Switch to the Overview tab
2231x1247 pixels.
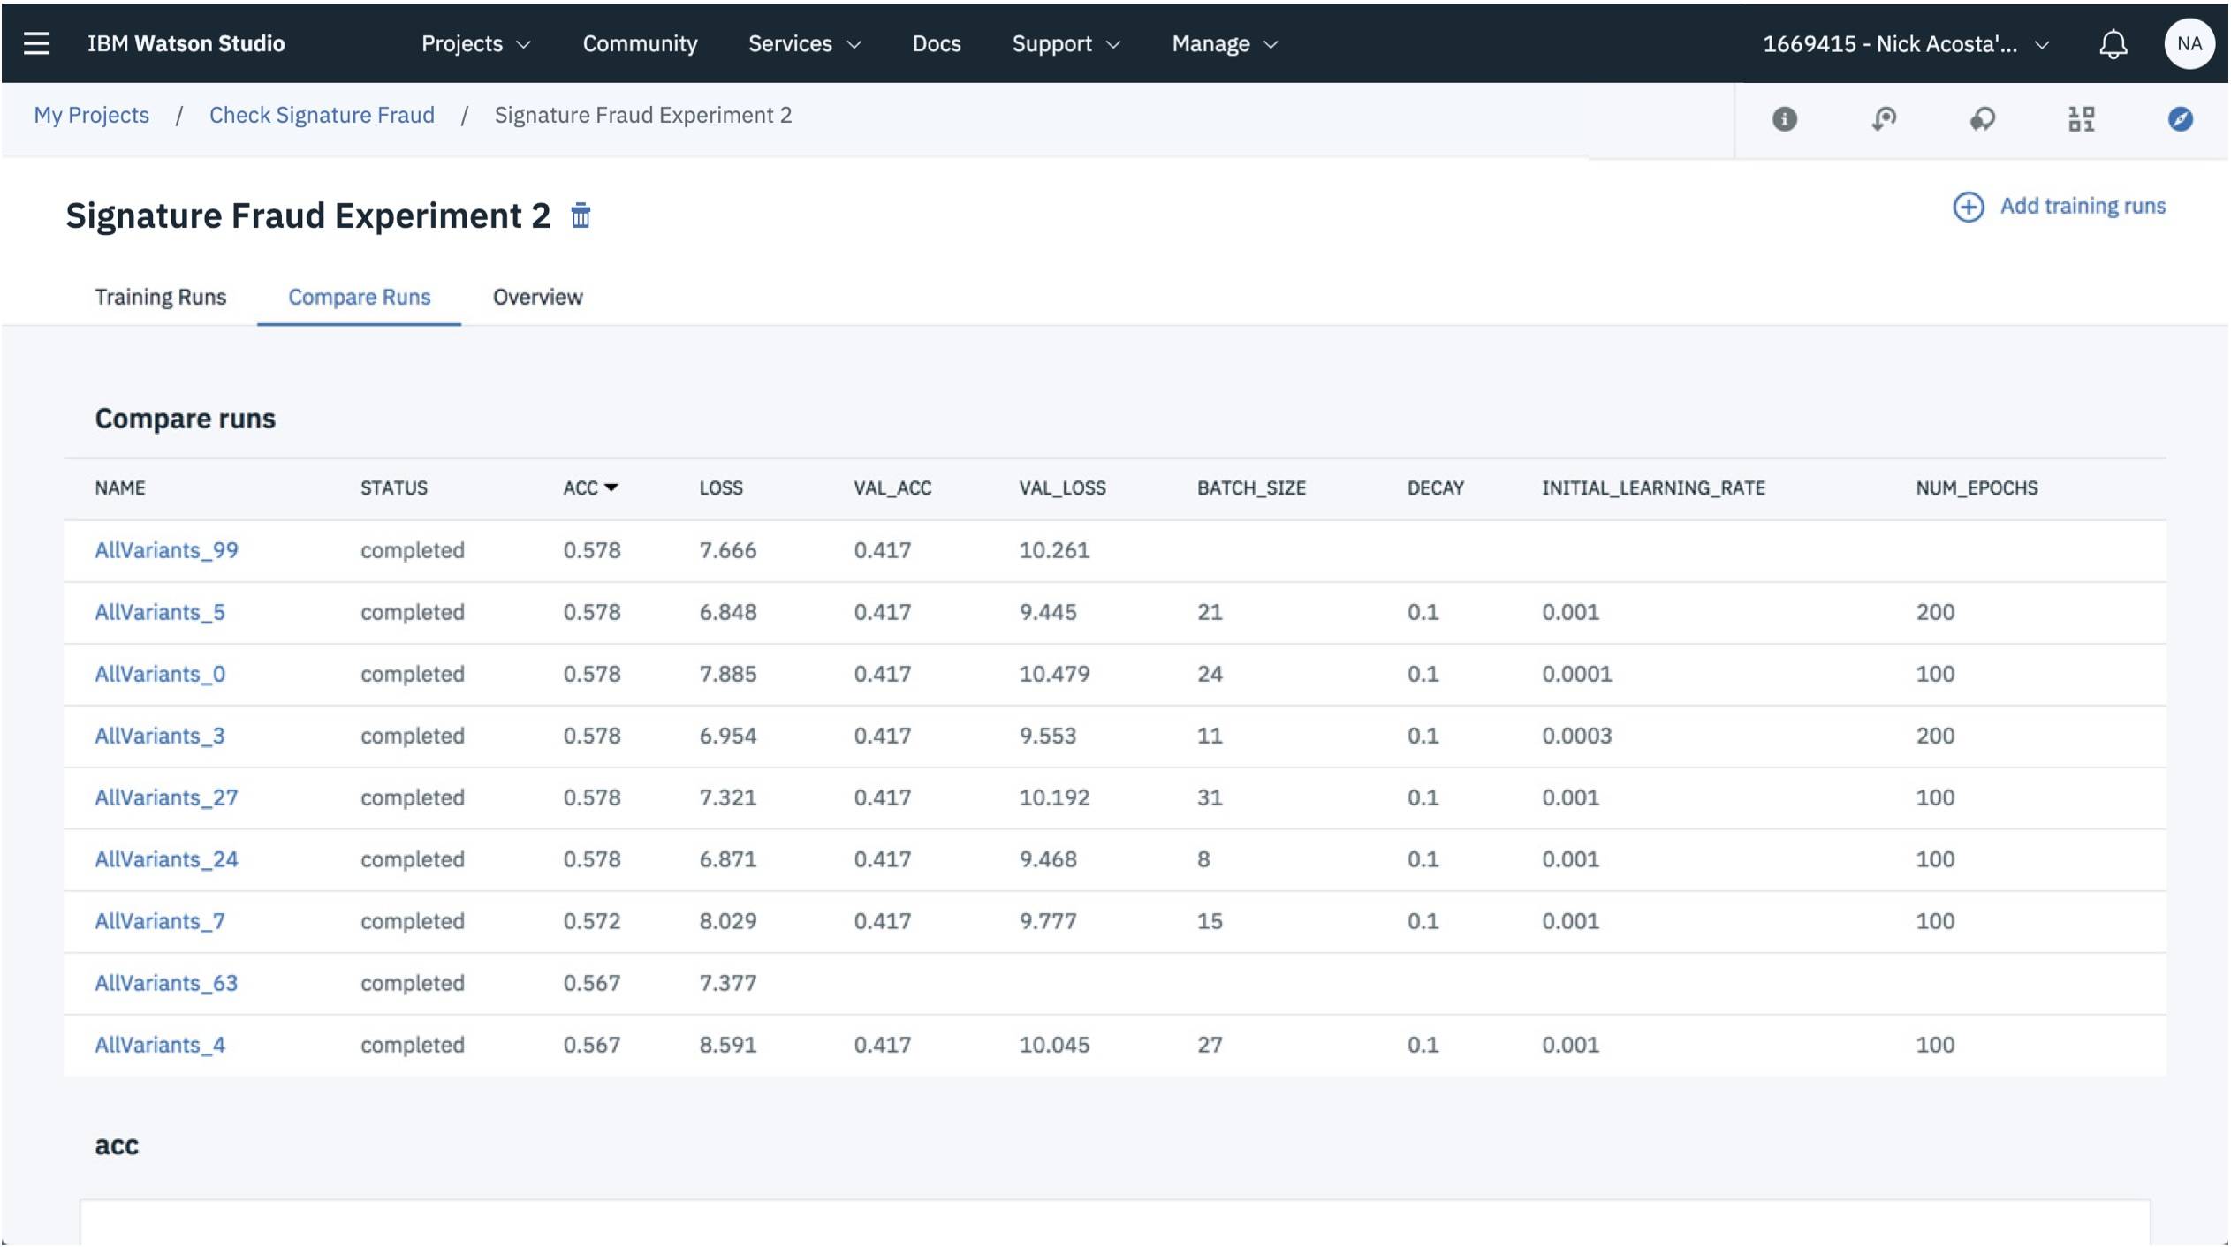point(537,297)
